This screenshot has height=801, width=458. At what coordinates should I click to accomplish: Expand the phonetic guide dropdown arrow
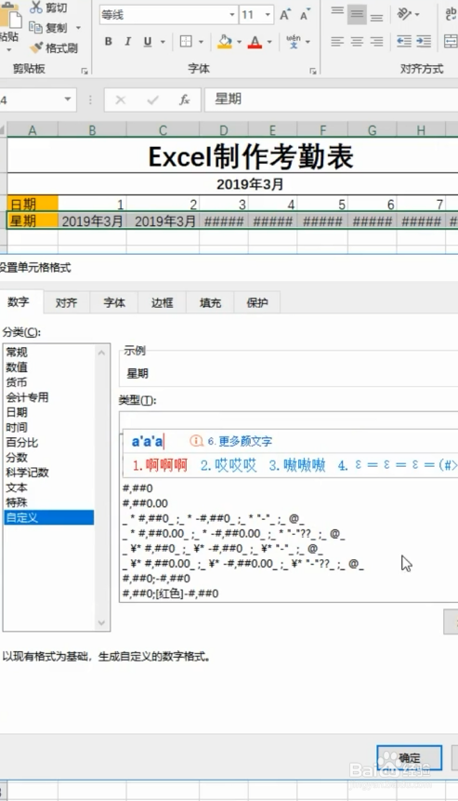[x=308, y=42]
